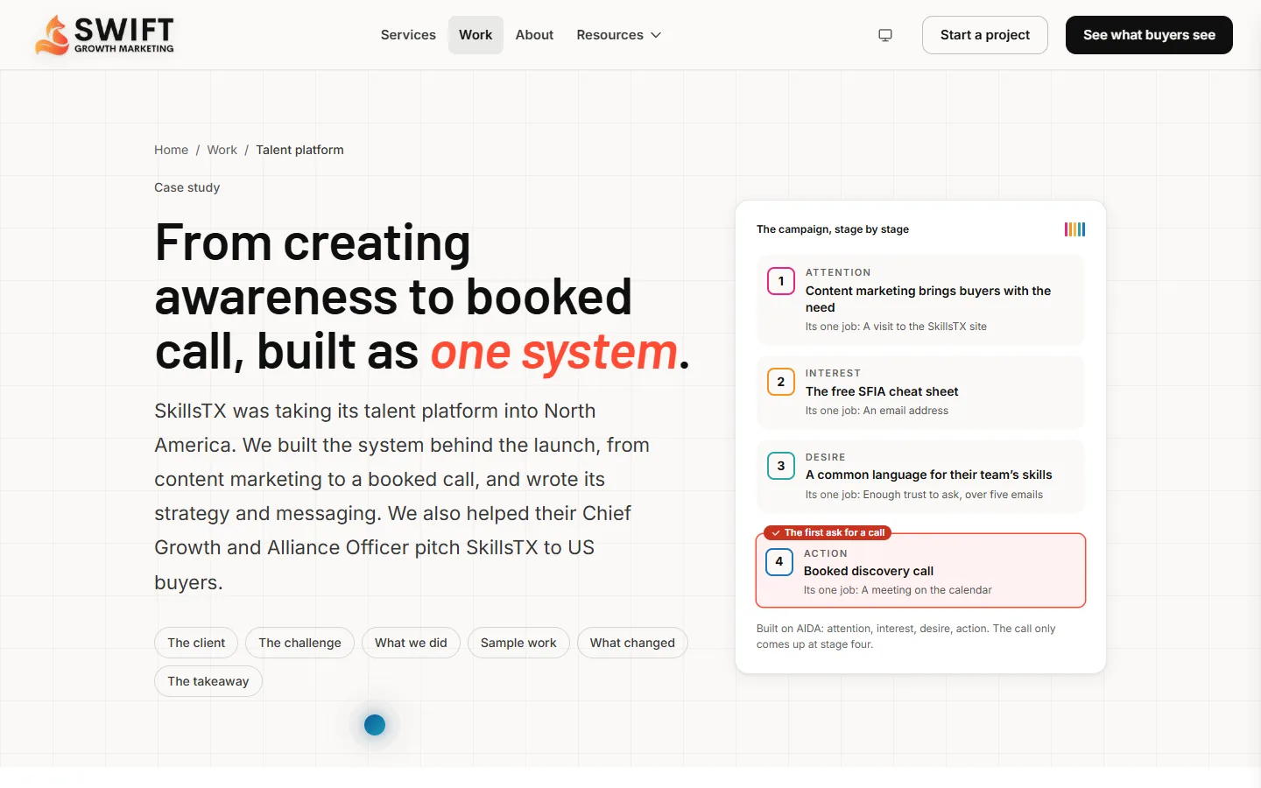Jump to Sample work section

coord(518,643)
